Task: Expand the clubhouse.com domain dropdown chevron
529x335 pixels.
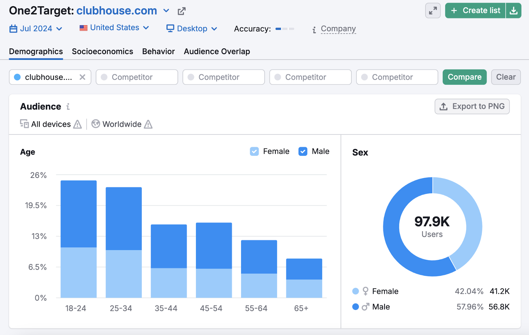Action: 166,11
